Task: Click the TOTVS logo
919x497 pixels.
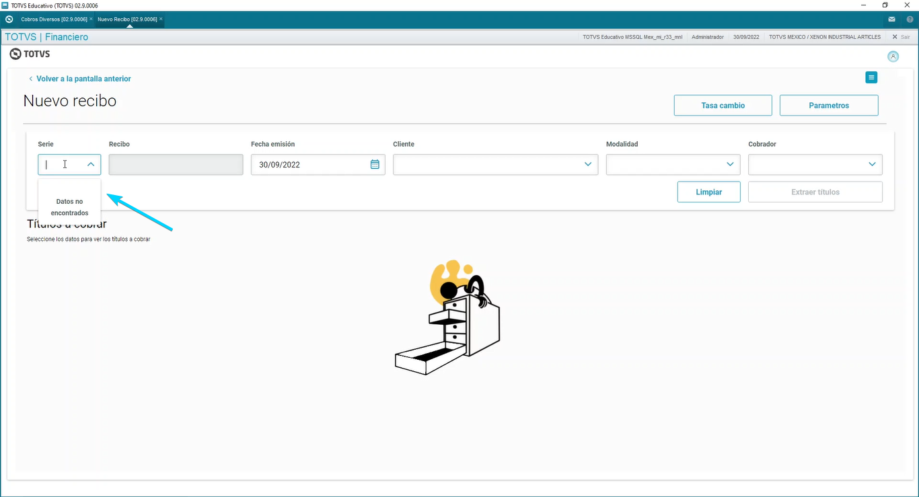Action: (x=30, y=54)
